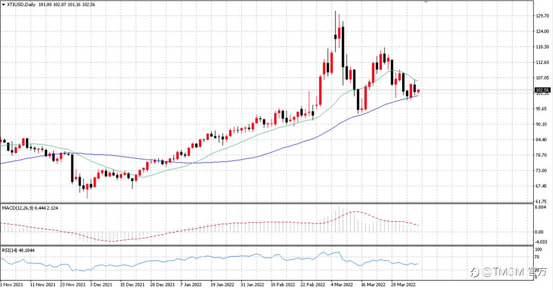The width and height of the screenshot is (553, 290).
Task: Click the 78.70 price axis label
Action: pyautogui.click(x=542, y=155)
